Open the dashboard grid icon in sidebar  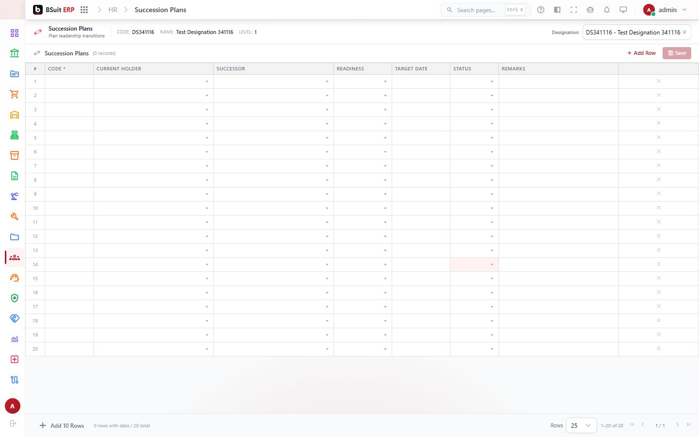point(15,33)
